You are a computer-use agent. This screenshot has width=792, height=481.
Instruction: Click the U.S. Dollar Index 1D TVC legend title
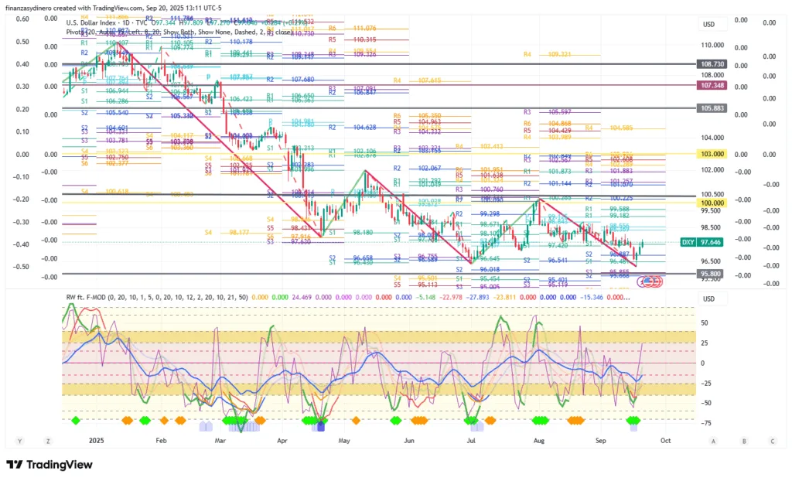[x=107, y=22]
